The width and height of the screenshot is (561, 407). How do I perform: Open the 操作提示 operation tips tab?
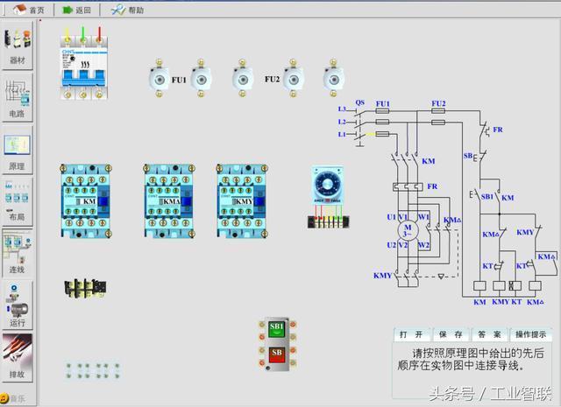pyautogui.click(x=530, y=334)
